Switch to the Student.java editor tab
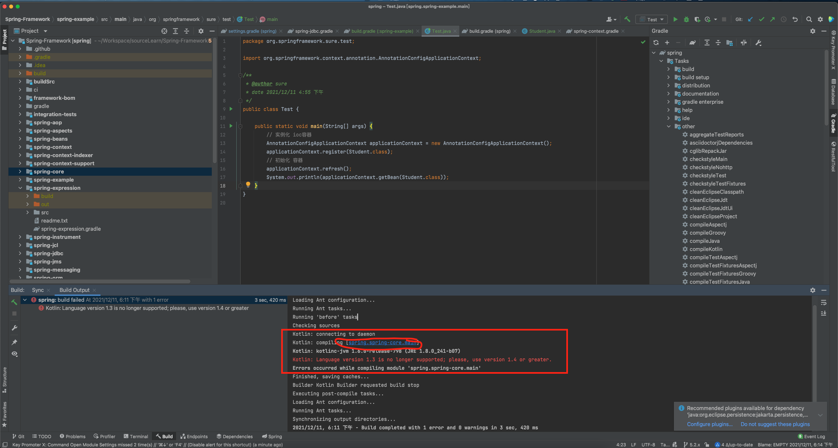838x448 pixels. [x=542, y=31]
